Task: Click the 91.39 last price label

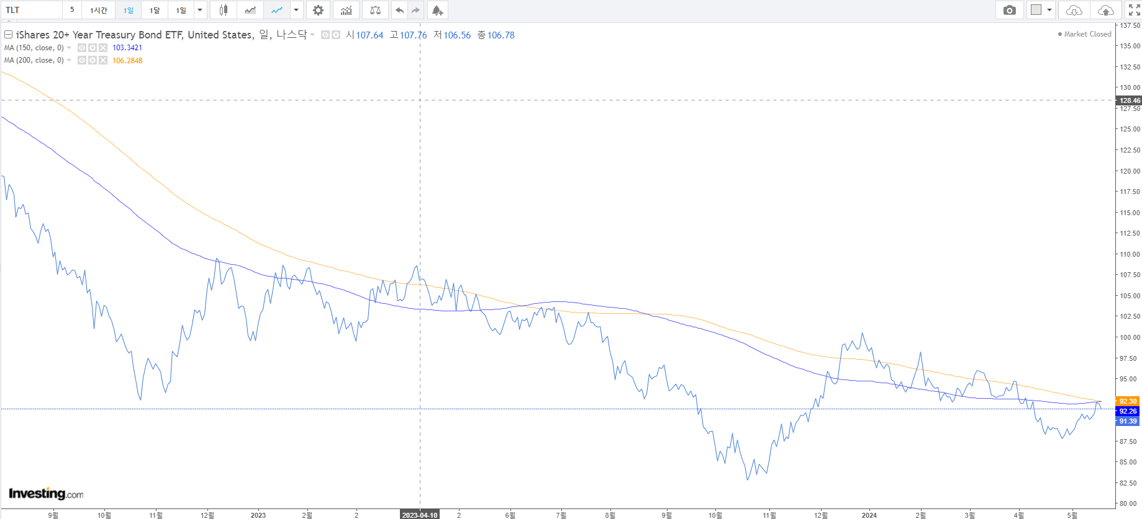Action: point(1128,421)
